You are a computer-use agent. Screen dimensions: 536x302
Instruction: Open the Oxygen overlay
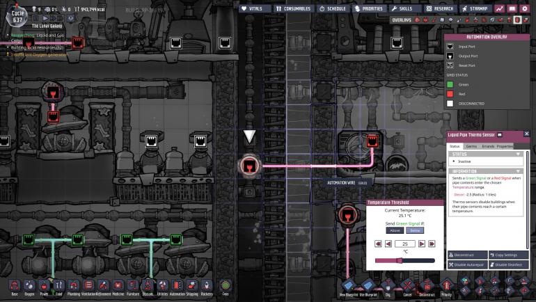(x=417, y=20)
